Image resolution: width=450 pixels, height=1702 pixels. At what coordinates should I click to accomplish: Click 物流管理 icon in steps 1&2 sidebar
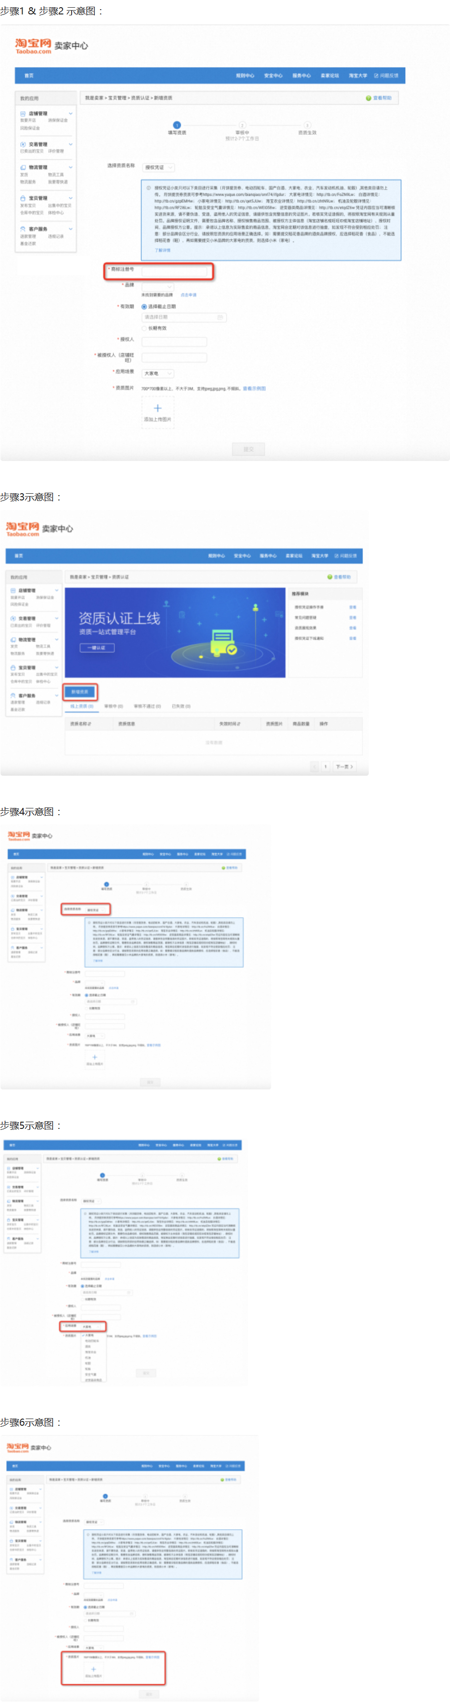tap(23, 167)
